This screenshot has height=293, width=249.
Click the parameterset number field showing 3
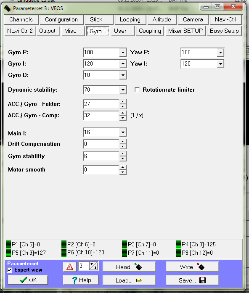[x=84, y=266]
